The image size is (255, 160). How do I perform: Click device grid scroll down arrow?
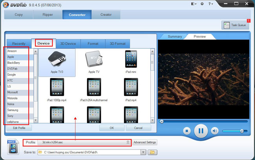tap(152, 120)
